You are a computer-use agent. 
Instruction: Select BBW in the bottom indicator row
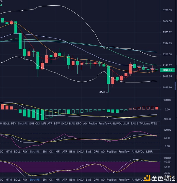[x=72, y=180]
